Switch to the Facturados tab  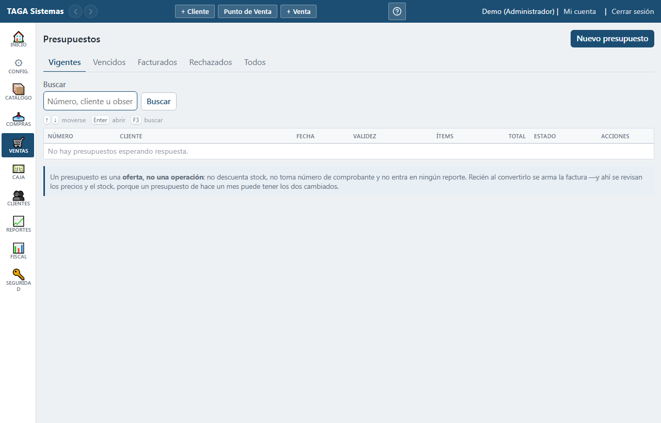[157, 62]
